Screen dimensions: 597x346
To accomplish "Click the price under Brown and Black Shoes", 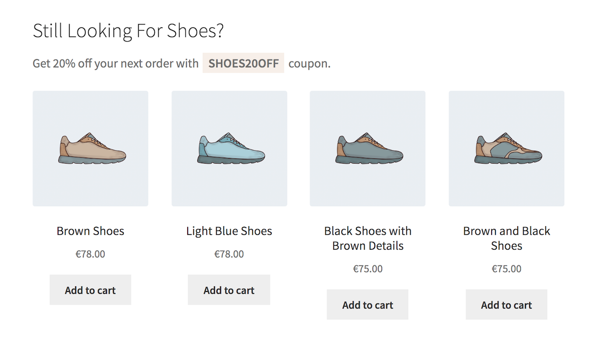I will 507,269.
